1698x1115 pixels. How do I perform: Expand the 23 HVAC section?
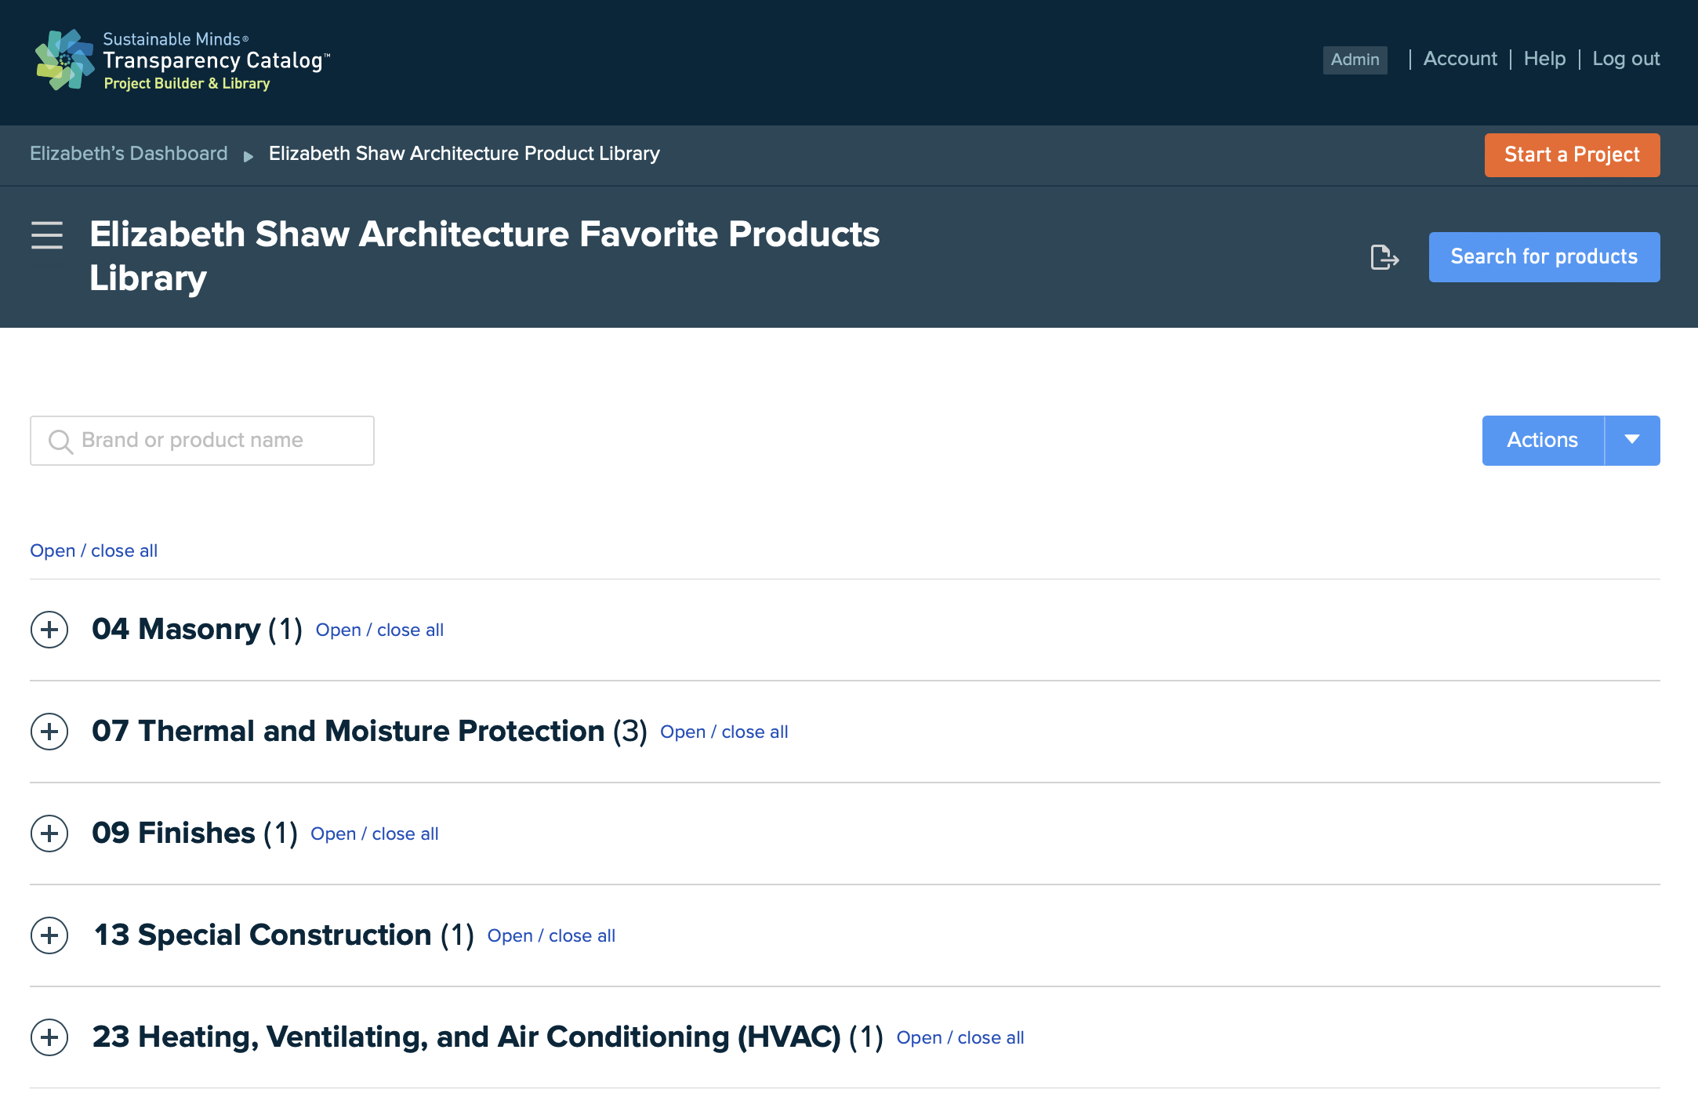[x=49, y=1037]
